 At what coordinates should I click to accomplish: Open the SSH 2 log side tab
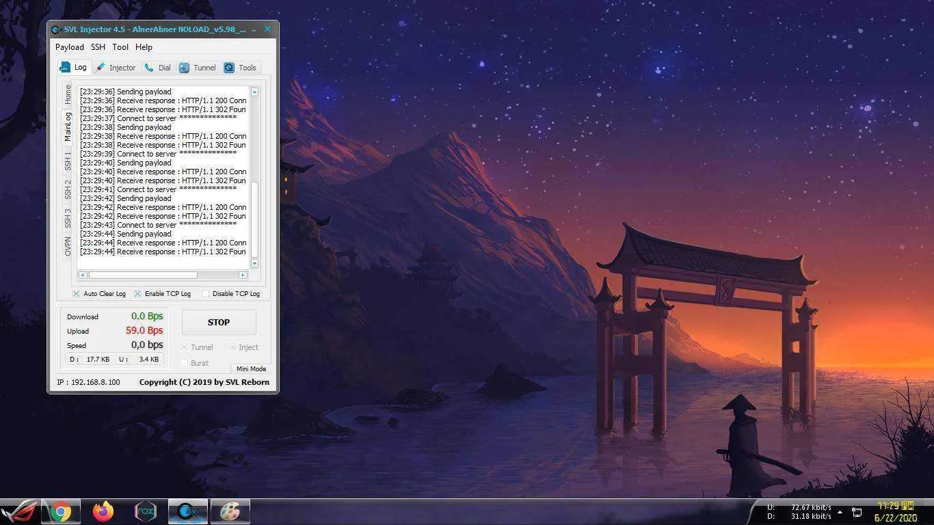click(68, 189)
